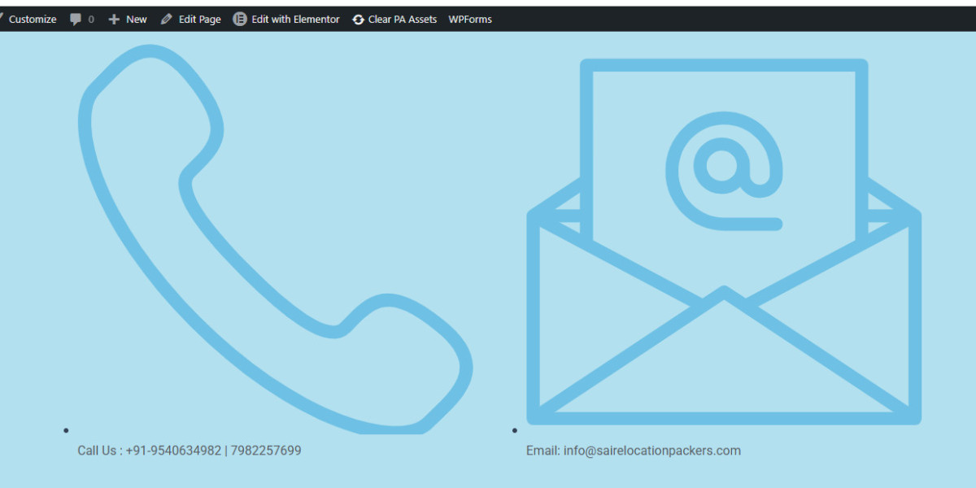The height and width of the screenshot is (488, 976).
Task: Open the Customize admin bar item
Action: click(x=33, y=20)
